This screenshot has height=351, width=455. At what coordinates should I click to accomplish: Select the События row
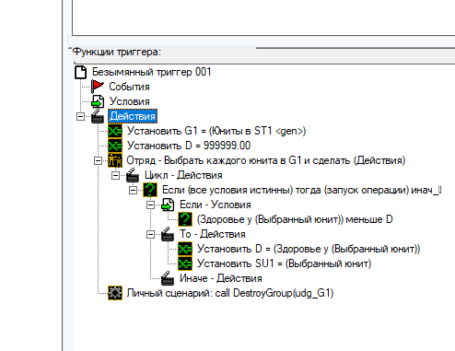129,87
